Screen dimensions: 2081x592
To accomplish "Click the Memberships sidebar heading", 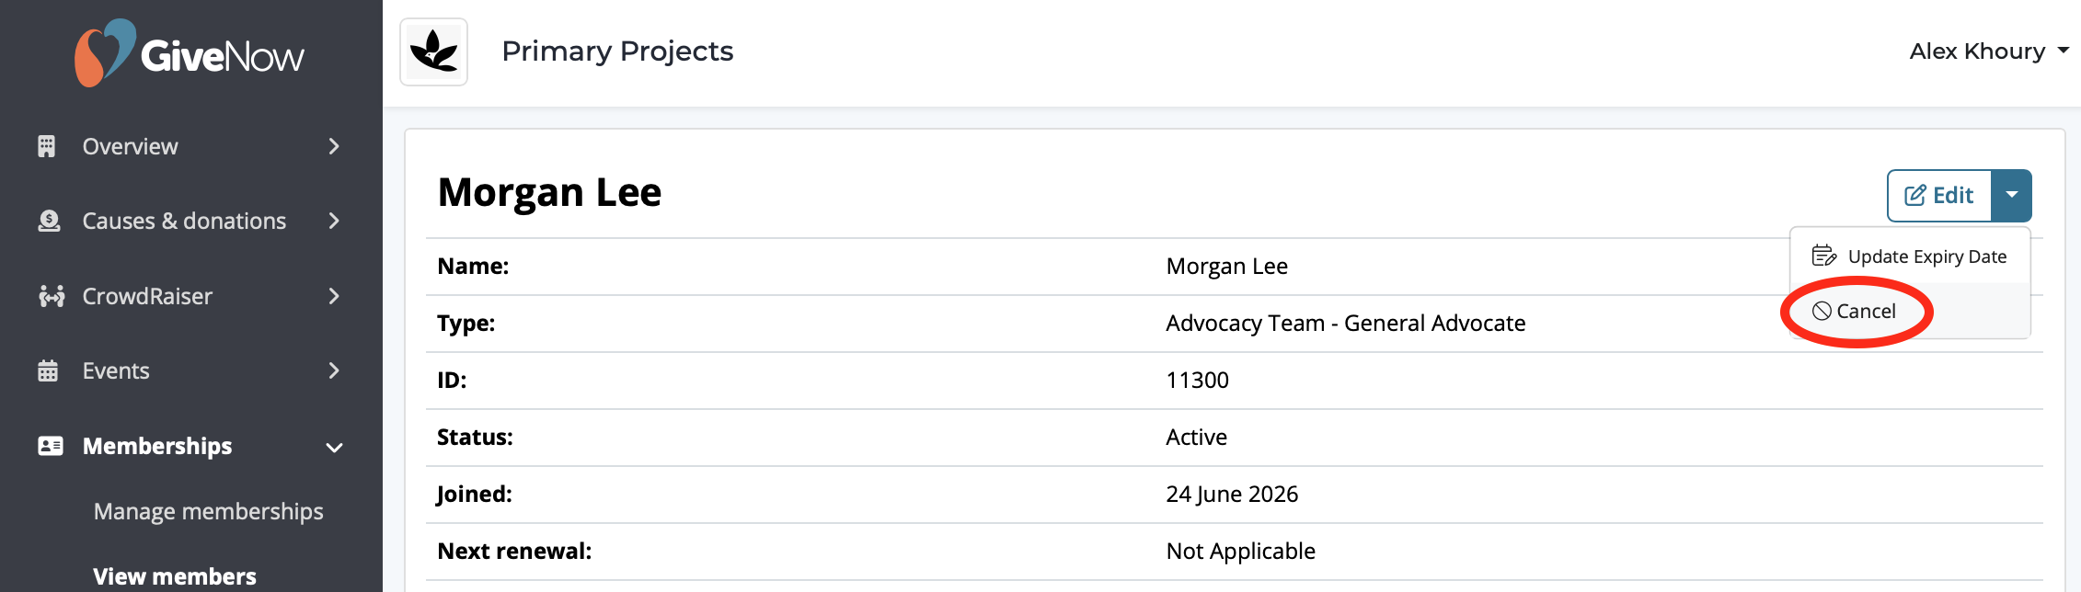I will [157, 446].
